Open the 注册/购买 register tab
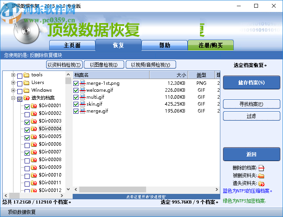 point(211,45)
